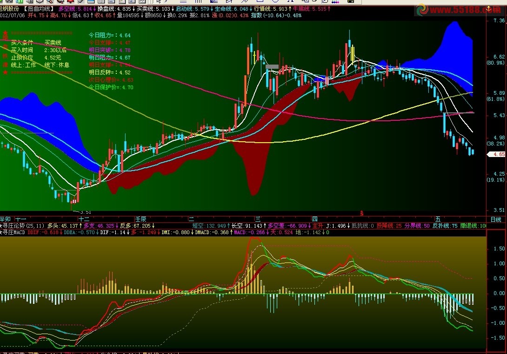Click the 买入时间 label
The height and width of the screenshot is (354, 507).
(22, 50)
